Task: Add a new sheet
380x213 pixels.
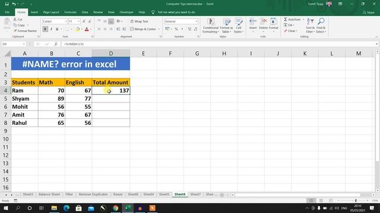Action: [x=221, y=195]
